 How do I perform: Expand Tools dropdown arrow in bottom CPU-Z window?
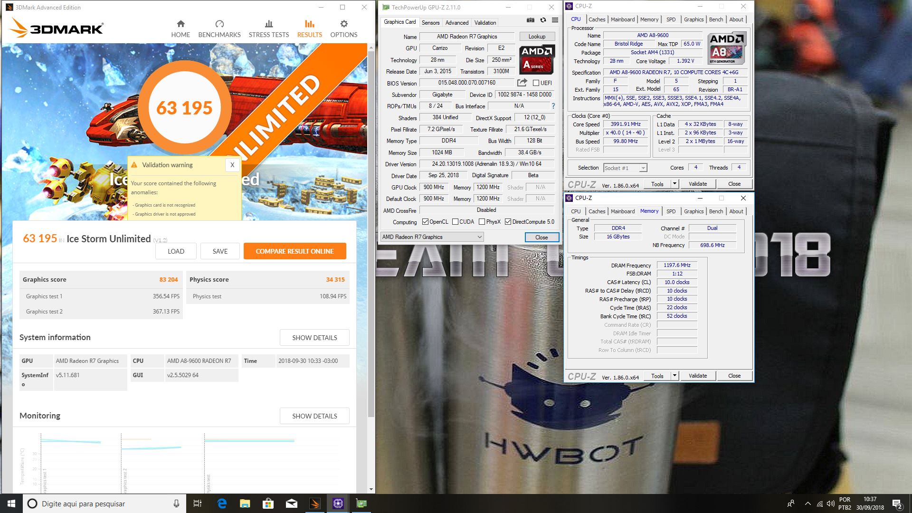click(674, 376)
